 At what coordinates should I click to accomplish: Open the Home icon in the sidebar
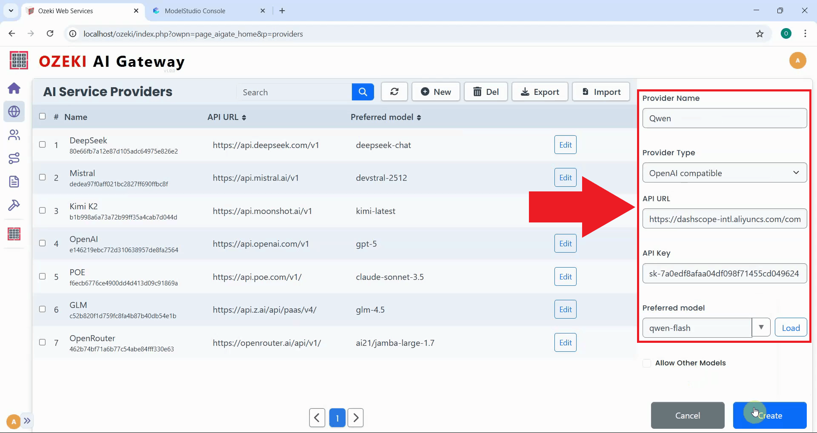click(14, 88)
